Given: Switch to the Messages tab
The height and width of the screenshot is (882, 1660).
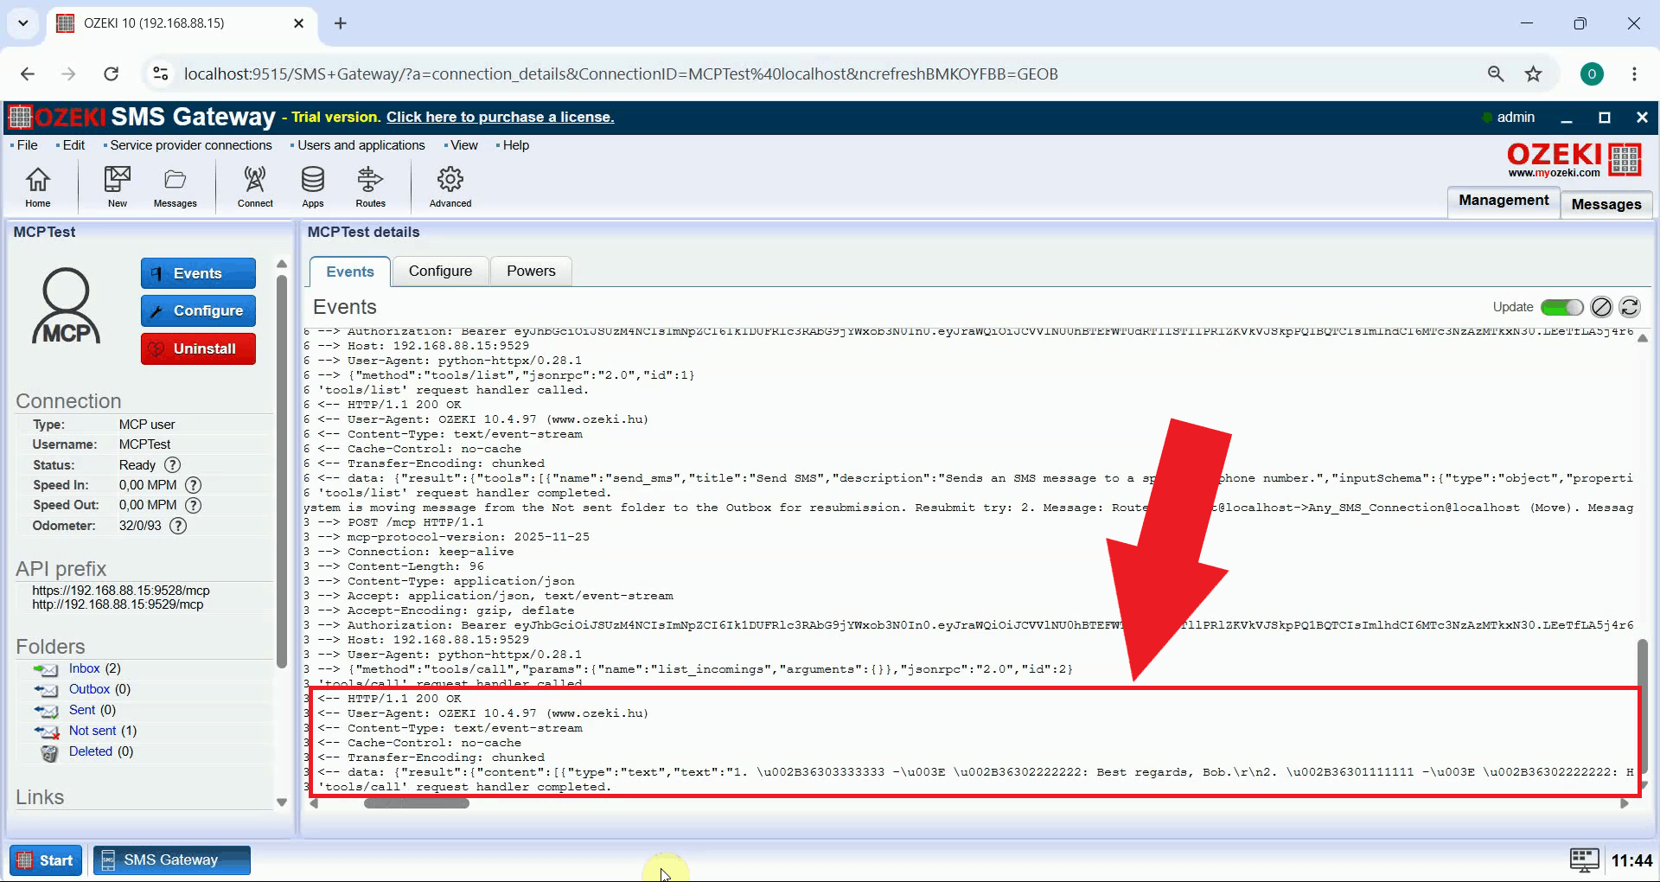Looking at the screenshot, I should click(1606, 204).
